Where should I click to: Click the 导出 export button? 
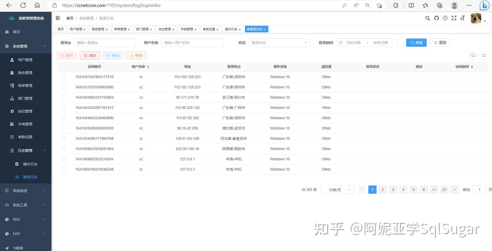pyautogui.click(x=136, y=55)
